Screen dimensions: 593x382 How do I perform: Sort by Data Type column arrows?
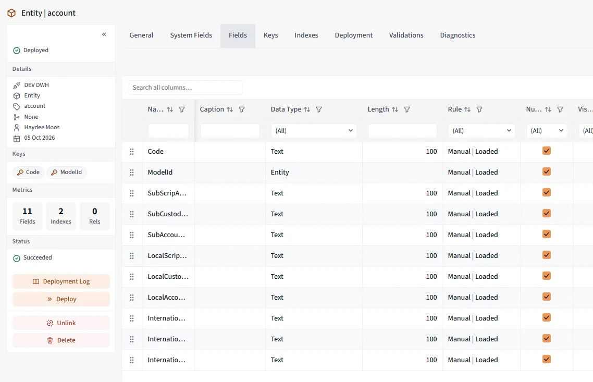(307, 109)
